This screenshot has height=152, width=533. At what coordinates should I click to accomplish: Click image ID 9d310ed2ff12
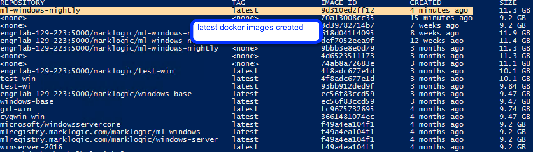[x=347, y=10]
